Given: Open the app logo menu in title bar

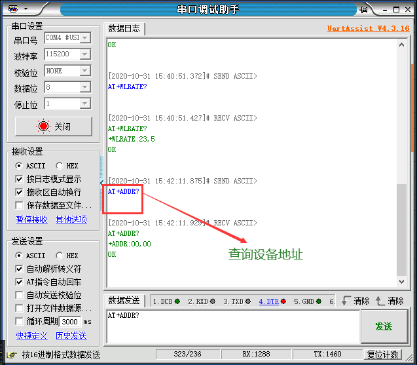Looking at the screenshot, I should tap(12, 9).
